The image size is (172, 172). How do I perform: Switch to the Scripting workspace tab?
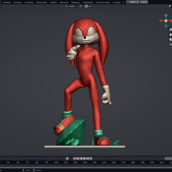pyautogui.click(x=117, y=3)
